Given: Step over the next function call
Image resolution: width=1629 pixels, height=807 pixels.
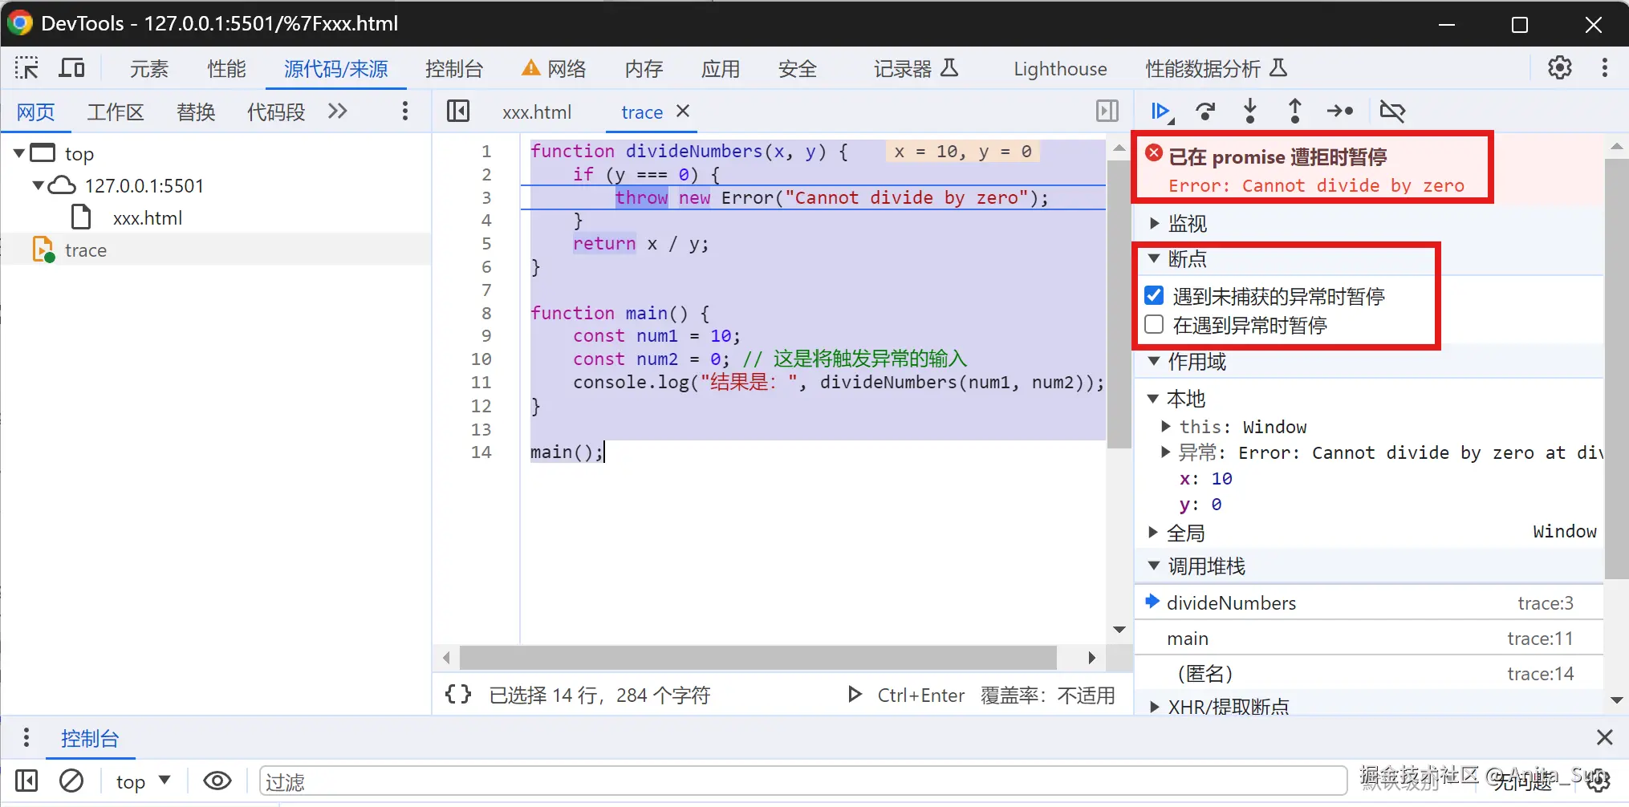Looking at the screenshot, I should pos(1205,112).
